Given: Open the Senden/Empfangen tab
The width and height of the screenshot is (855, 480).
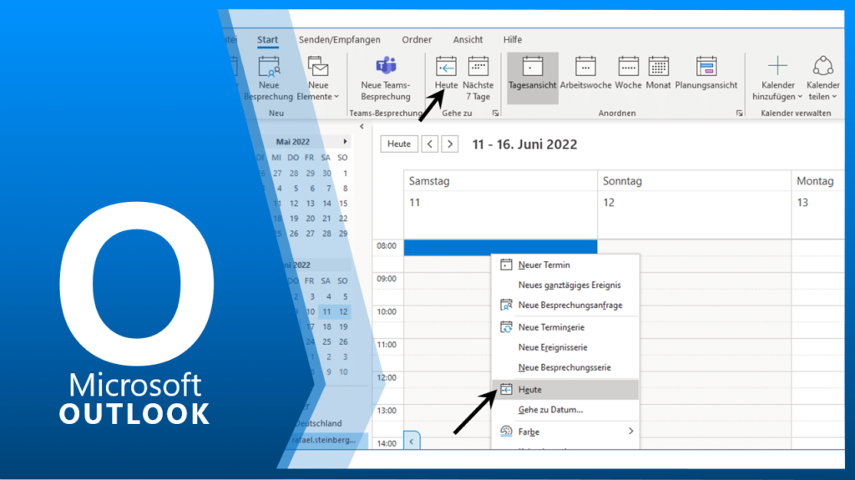Looking at the screenshot, I should point(339,39).
